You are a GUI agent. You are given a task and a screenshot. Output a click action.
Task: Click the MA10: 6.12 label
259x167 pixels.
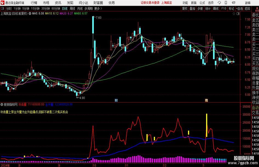[x=52, y=13]
